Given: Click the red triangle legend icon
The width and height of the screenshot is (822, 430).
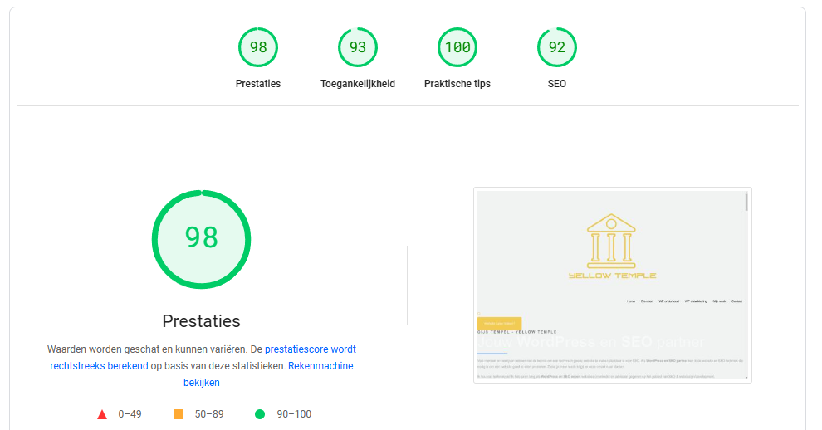Looking at the screenshot, I should click(x=102, y=414).
